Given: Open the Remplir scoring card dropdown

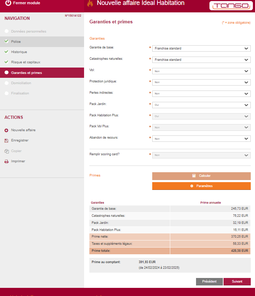Looking at the screenshot, I should point(201,155).
